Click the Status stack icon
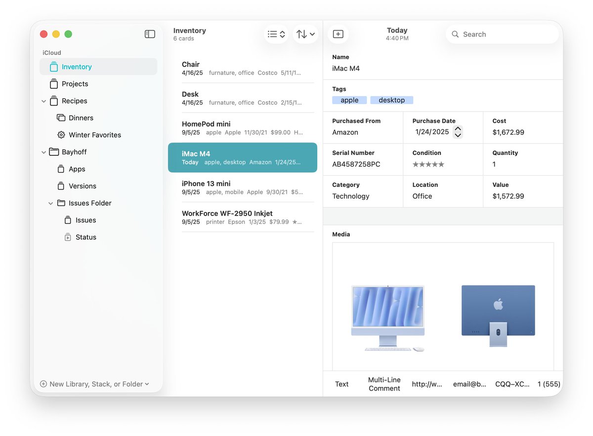The height and width of the screenshot is (436, 593). coord(68,237)
